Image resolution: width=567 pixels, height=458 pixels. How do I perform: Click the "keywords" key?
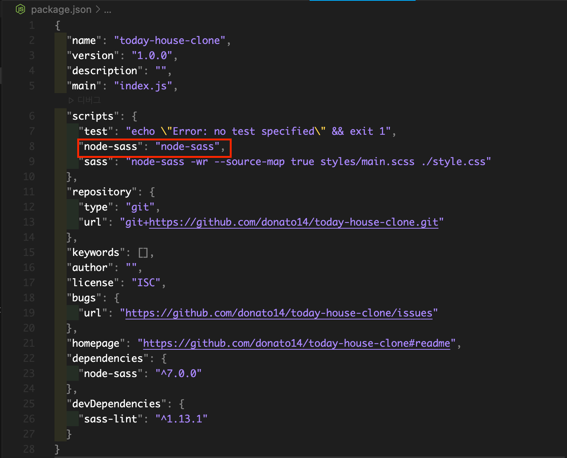point(96,252)
